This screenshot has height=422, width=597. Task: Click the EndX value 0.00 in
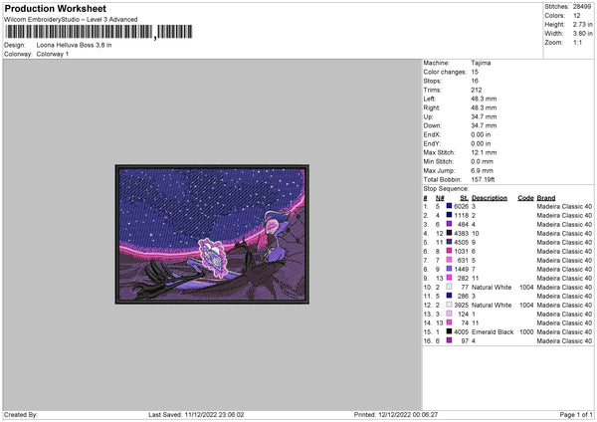(x=481, y=134)
